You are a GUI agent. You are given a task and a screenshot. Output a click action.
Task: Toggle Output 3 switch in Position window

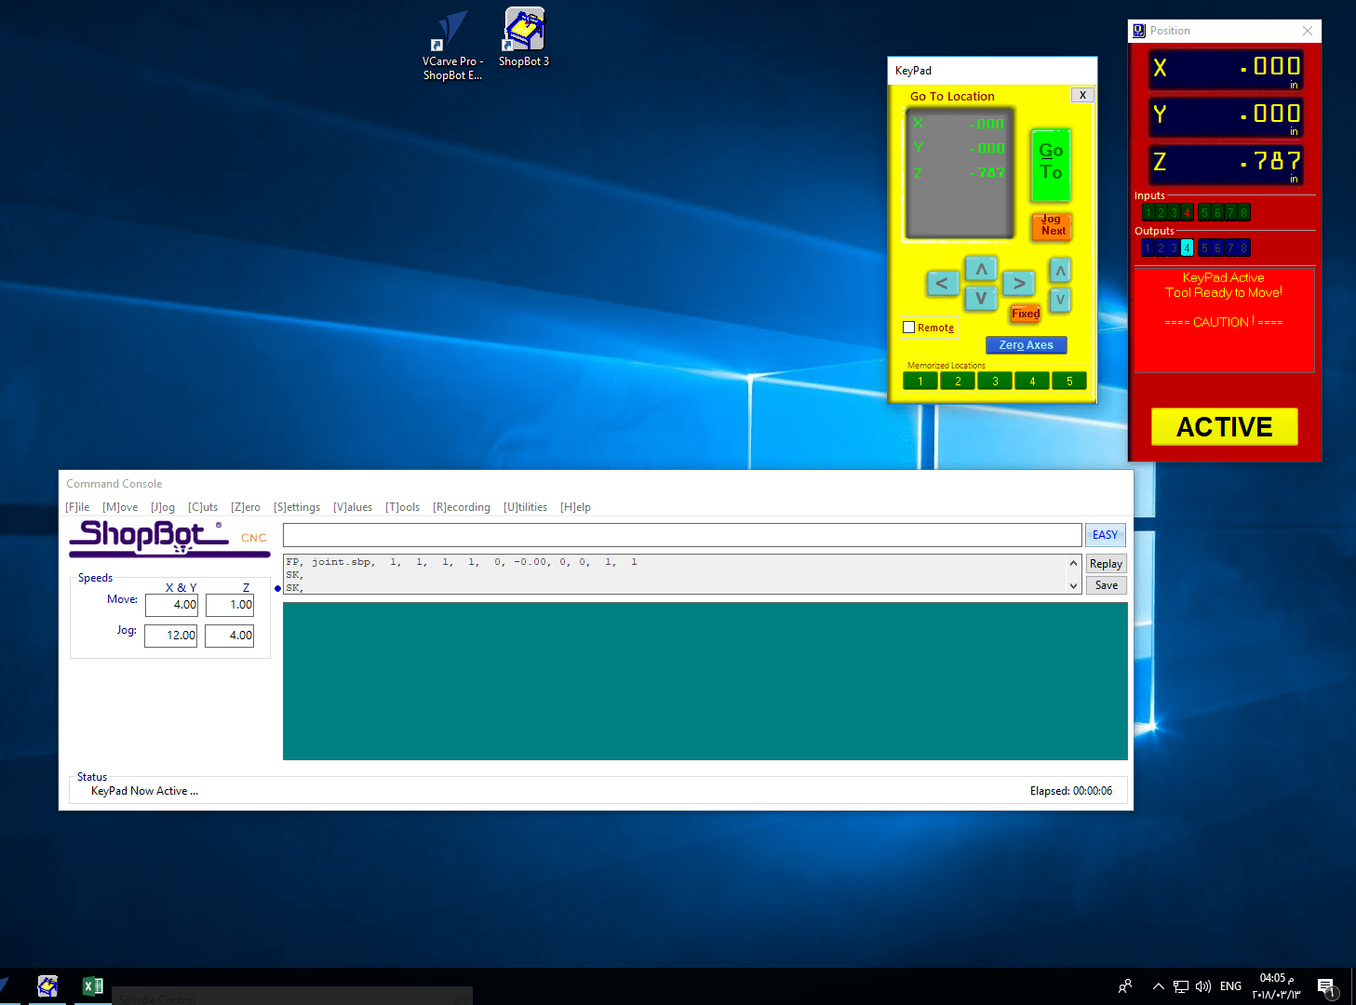pyautogui.click(x=1175, y=248)
